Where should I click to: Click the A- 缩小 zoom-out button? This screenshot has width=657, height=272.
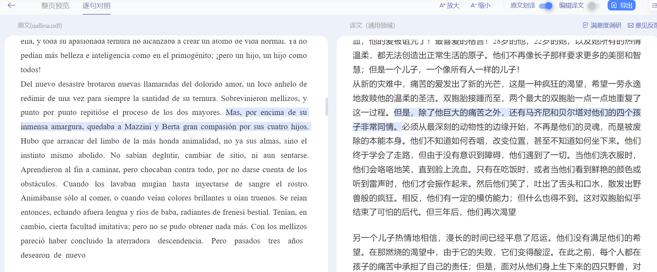(480, 6)
